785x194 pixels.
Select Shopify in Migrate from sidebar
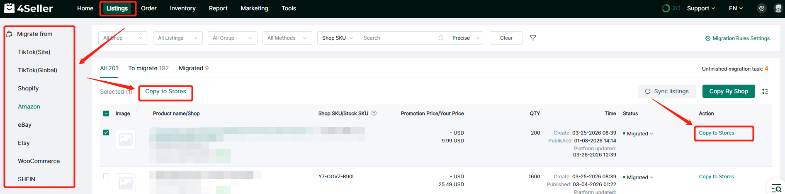point(28,88)
